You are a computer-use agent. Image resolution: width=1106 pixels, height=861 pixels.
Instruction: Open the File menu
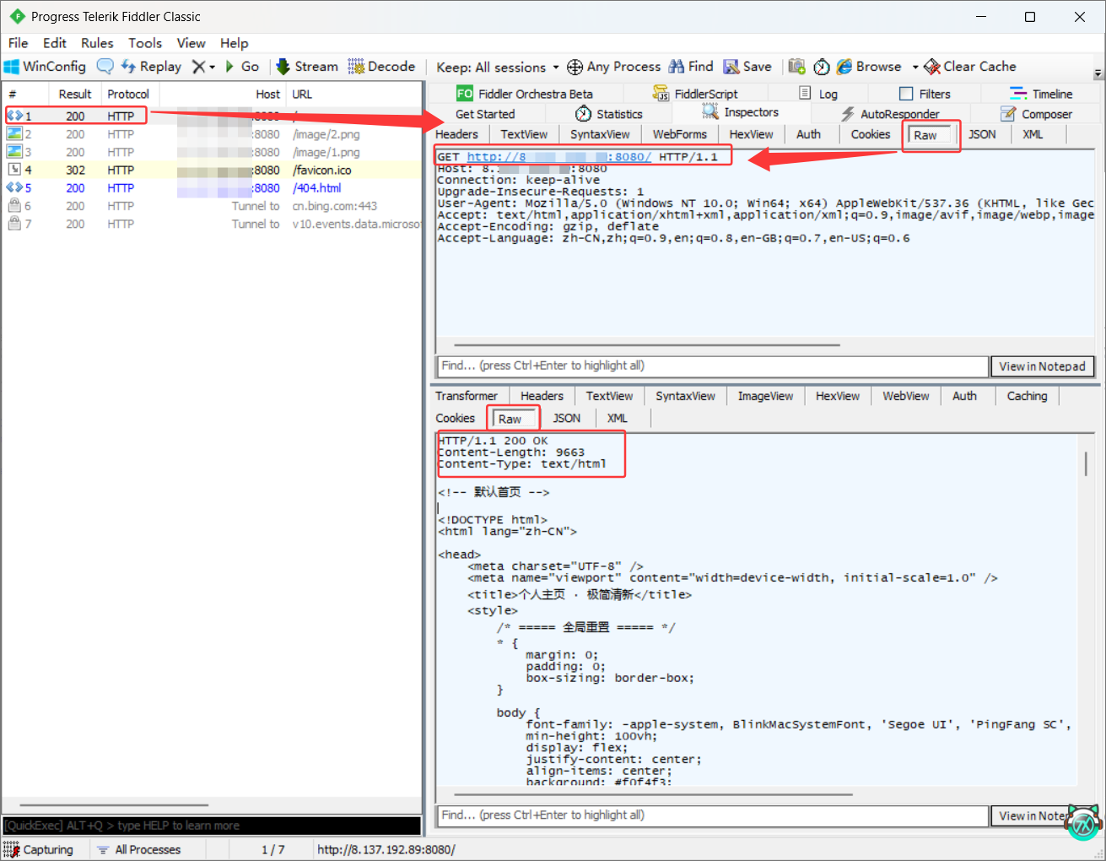tap(19, 43)
